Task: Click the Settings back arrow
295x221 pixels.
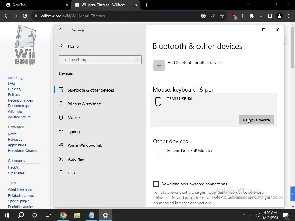Action: pyautogui.click(x=61, y=30)
